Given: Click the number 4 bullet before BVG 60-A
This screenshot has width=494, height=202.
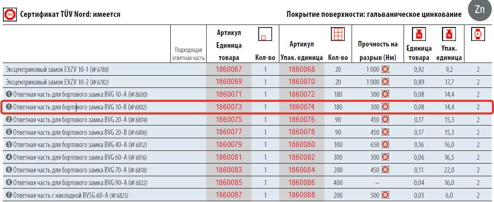Looking at the screenshot, I should 9,158.
